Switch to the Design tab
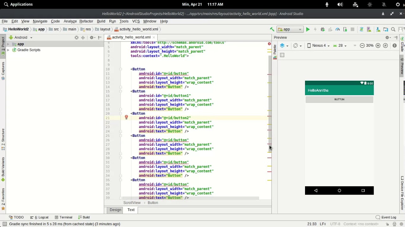The image size is (405, 227). point(115,210)
